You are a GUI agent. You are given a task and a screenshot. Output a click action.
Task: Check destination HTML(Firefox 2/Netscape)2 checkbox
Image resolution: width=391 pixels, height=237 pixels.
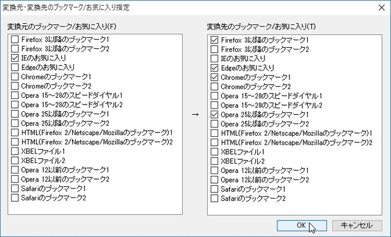click(x=214, y=142)
